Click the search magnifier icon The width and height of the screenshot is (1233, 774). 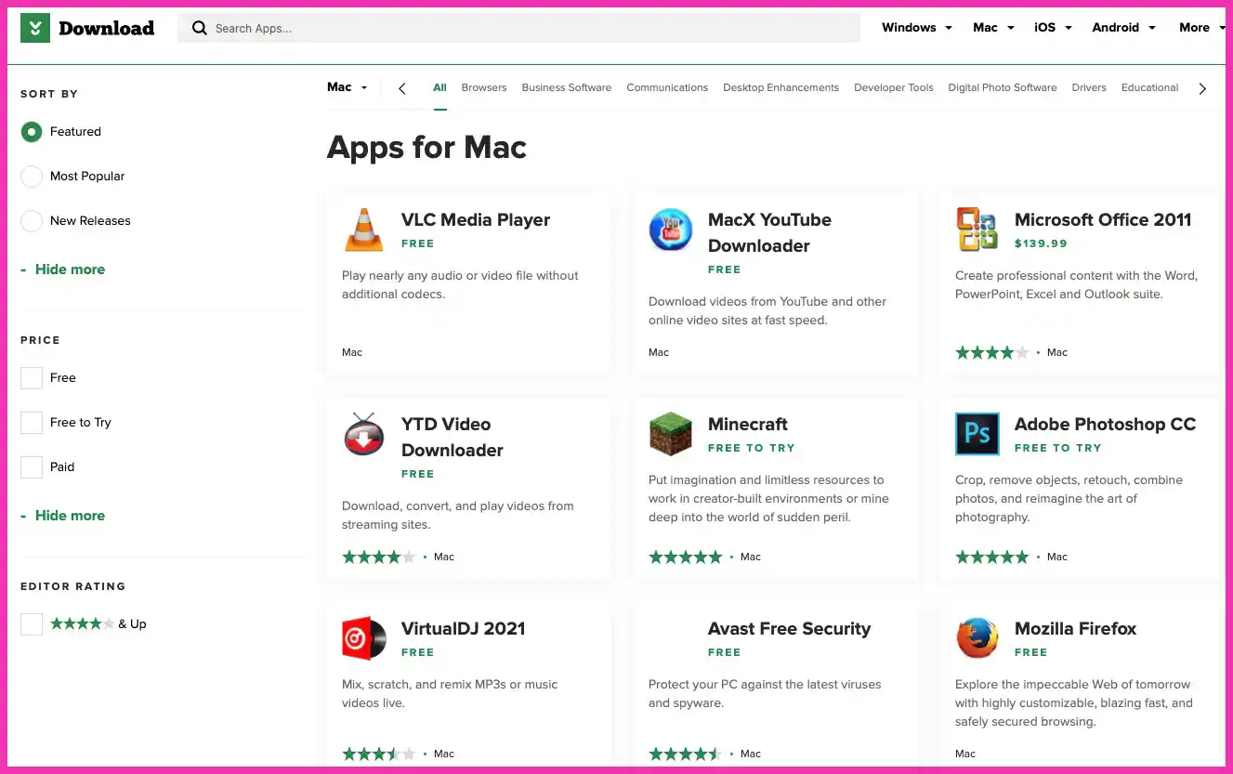point(199,28)
